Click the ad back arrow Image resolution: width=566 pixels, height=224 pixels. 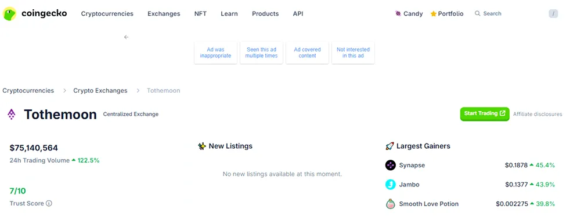click(x=126, y=37)
